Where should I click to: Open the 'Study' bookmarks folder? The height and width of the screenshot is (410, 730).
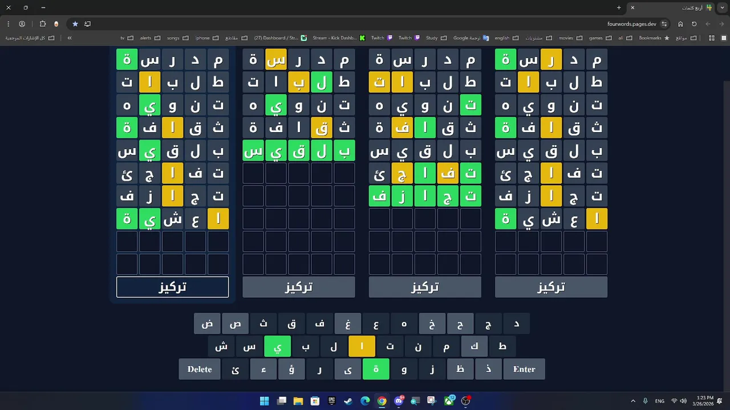(x=436, y=38)
